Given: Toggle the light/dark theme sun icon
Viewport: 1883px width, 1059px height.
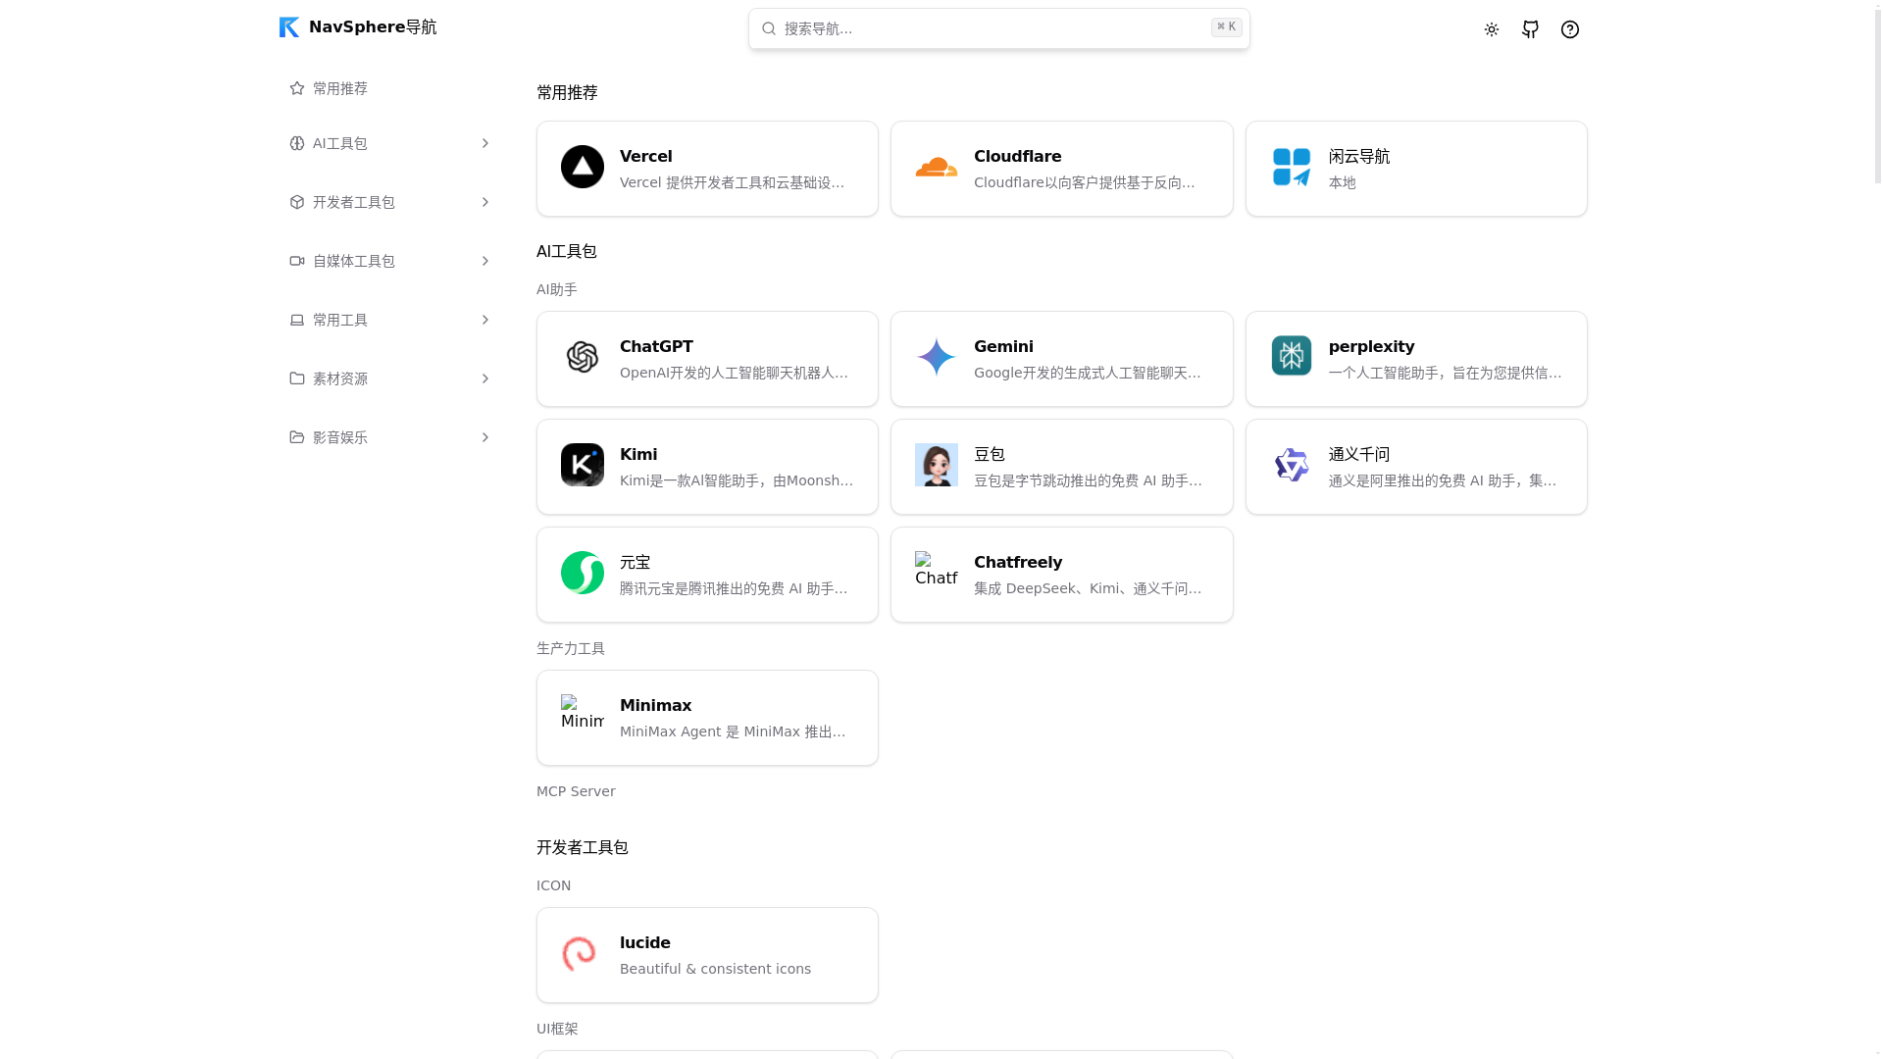Looking at the screenshot, I should click(x=1491, y=29).
